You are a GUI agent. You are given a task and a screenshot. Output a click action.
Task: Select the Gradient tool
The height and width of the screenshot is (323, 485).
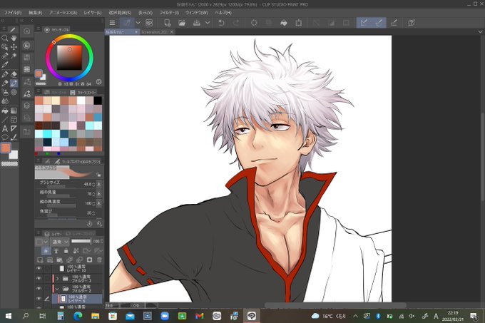click(x=14, y=111)
